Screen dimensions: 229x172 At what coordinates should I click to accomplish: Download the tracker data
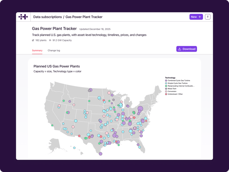pos(187,49)
